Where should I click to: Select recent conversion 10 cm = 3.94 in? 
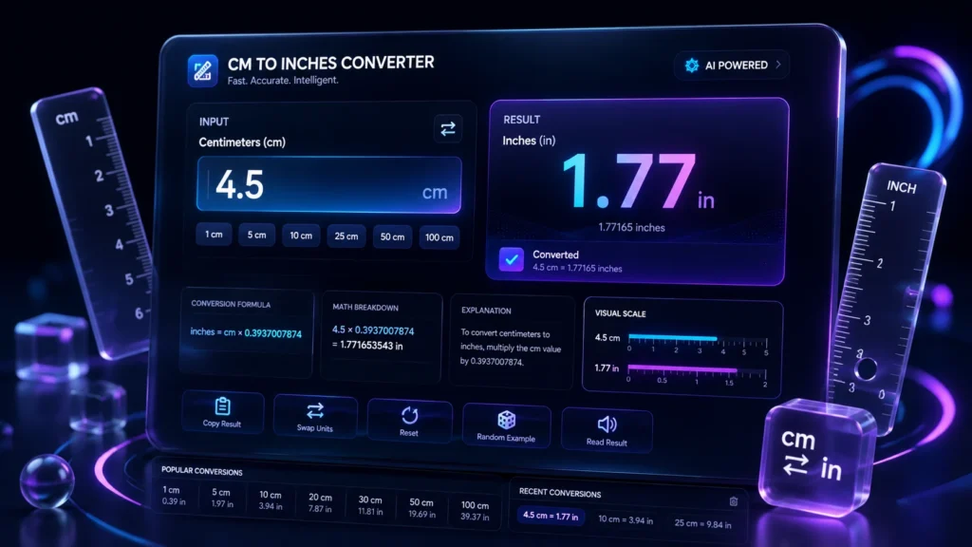(626, 519)
